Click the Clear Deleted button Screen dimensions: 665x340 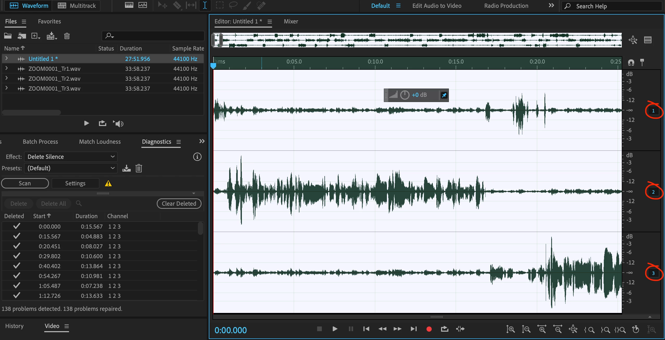(179, 204)
